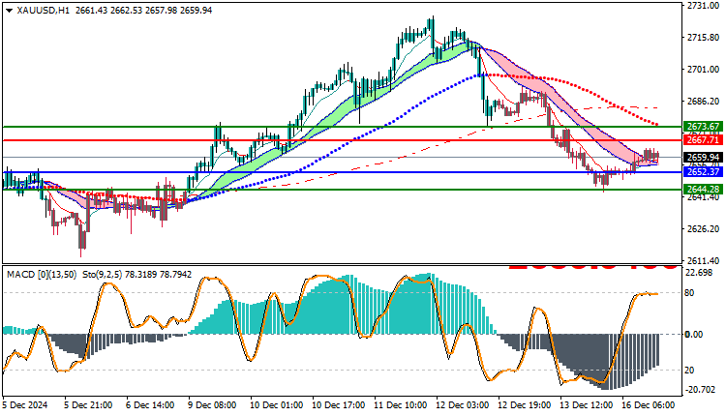726x416 pixels.
Task: Click the 10 Dec 01:00 time label
Action: (x=277, y=405)
